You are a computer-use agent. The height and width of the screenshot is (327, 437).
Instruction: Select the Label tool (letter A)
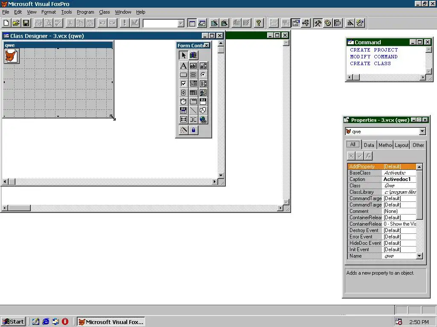183,66
